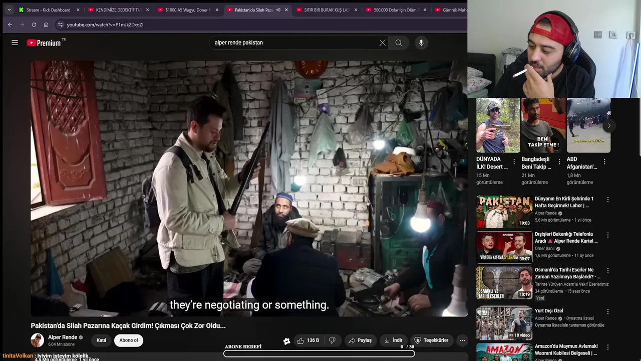Screen dimensions: 641x361
Task: Open more actions menu beside Teşekkürler
Action: click(x=462, y=340)
